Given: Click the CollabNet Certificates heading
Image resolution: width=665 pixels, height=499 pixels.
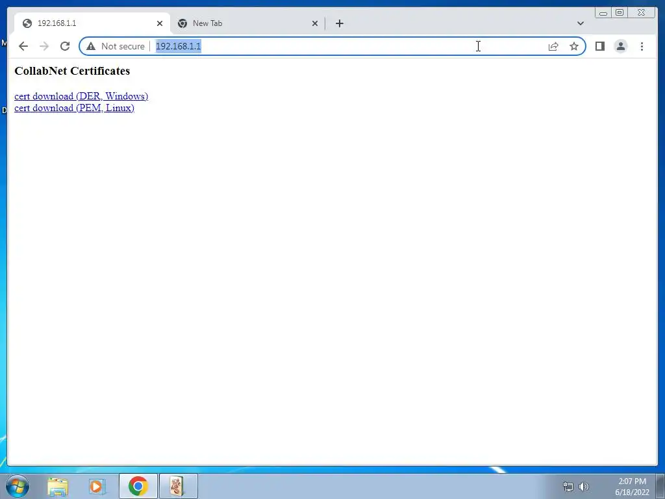Looking at the screenshot, I should 72,71.
